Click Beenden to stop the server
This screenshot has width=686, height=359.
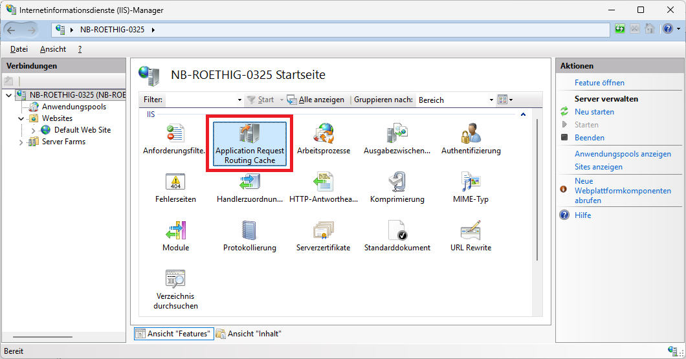590,138
